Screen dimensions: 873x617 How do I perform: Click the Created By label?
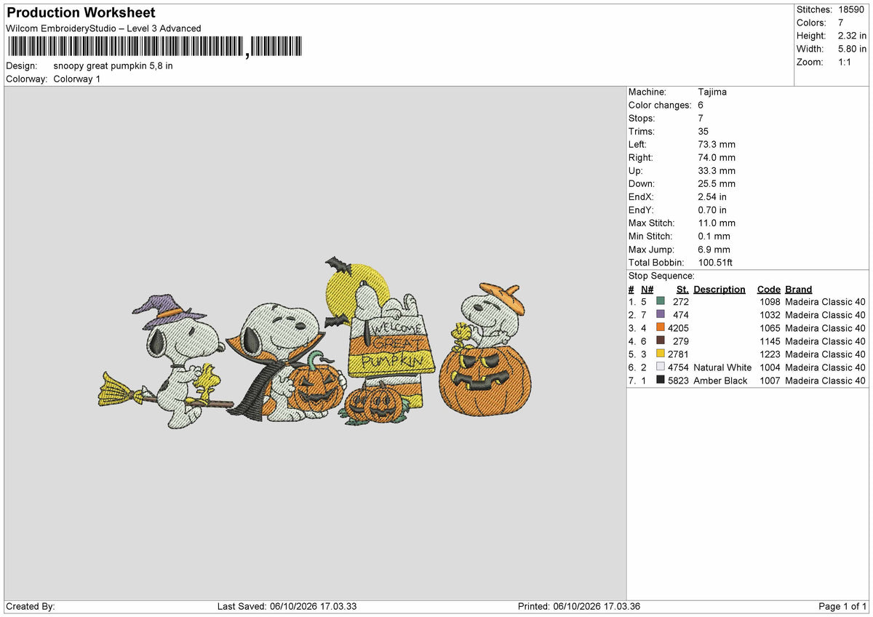[31, 606]
